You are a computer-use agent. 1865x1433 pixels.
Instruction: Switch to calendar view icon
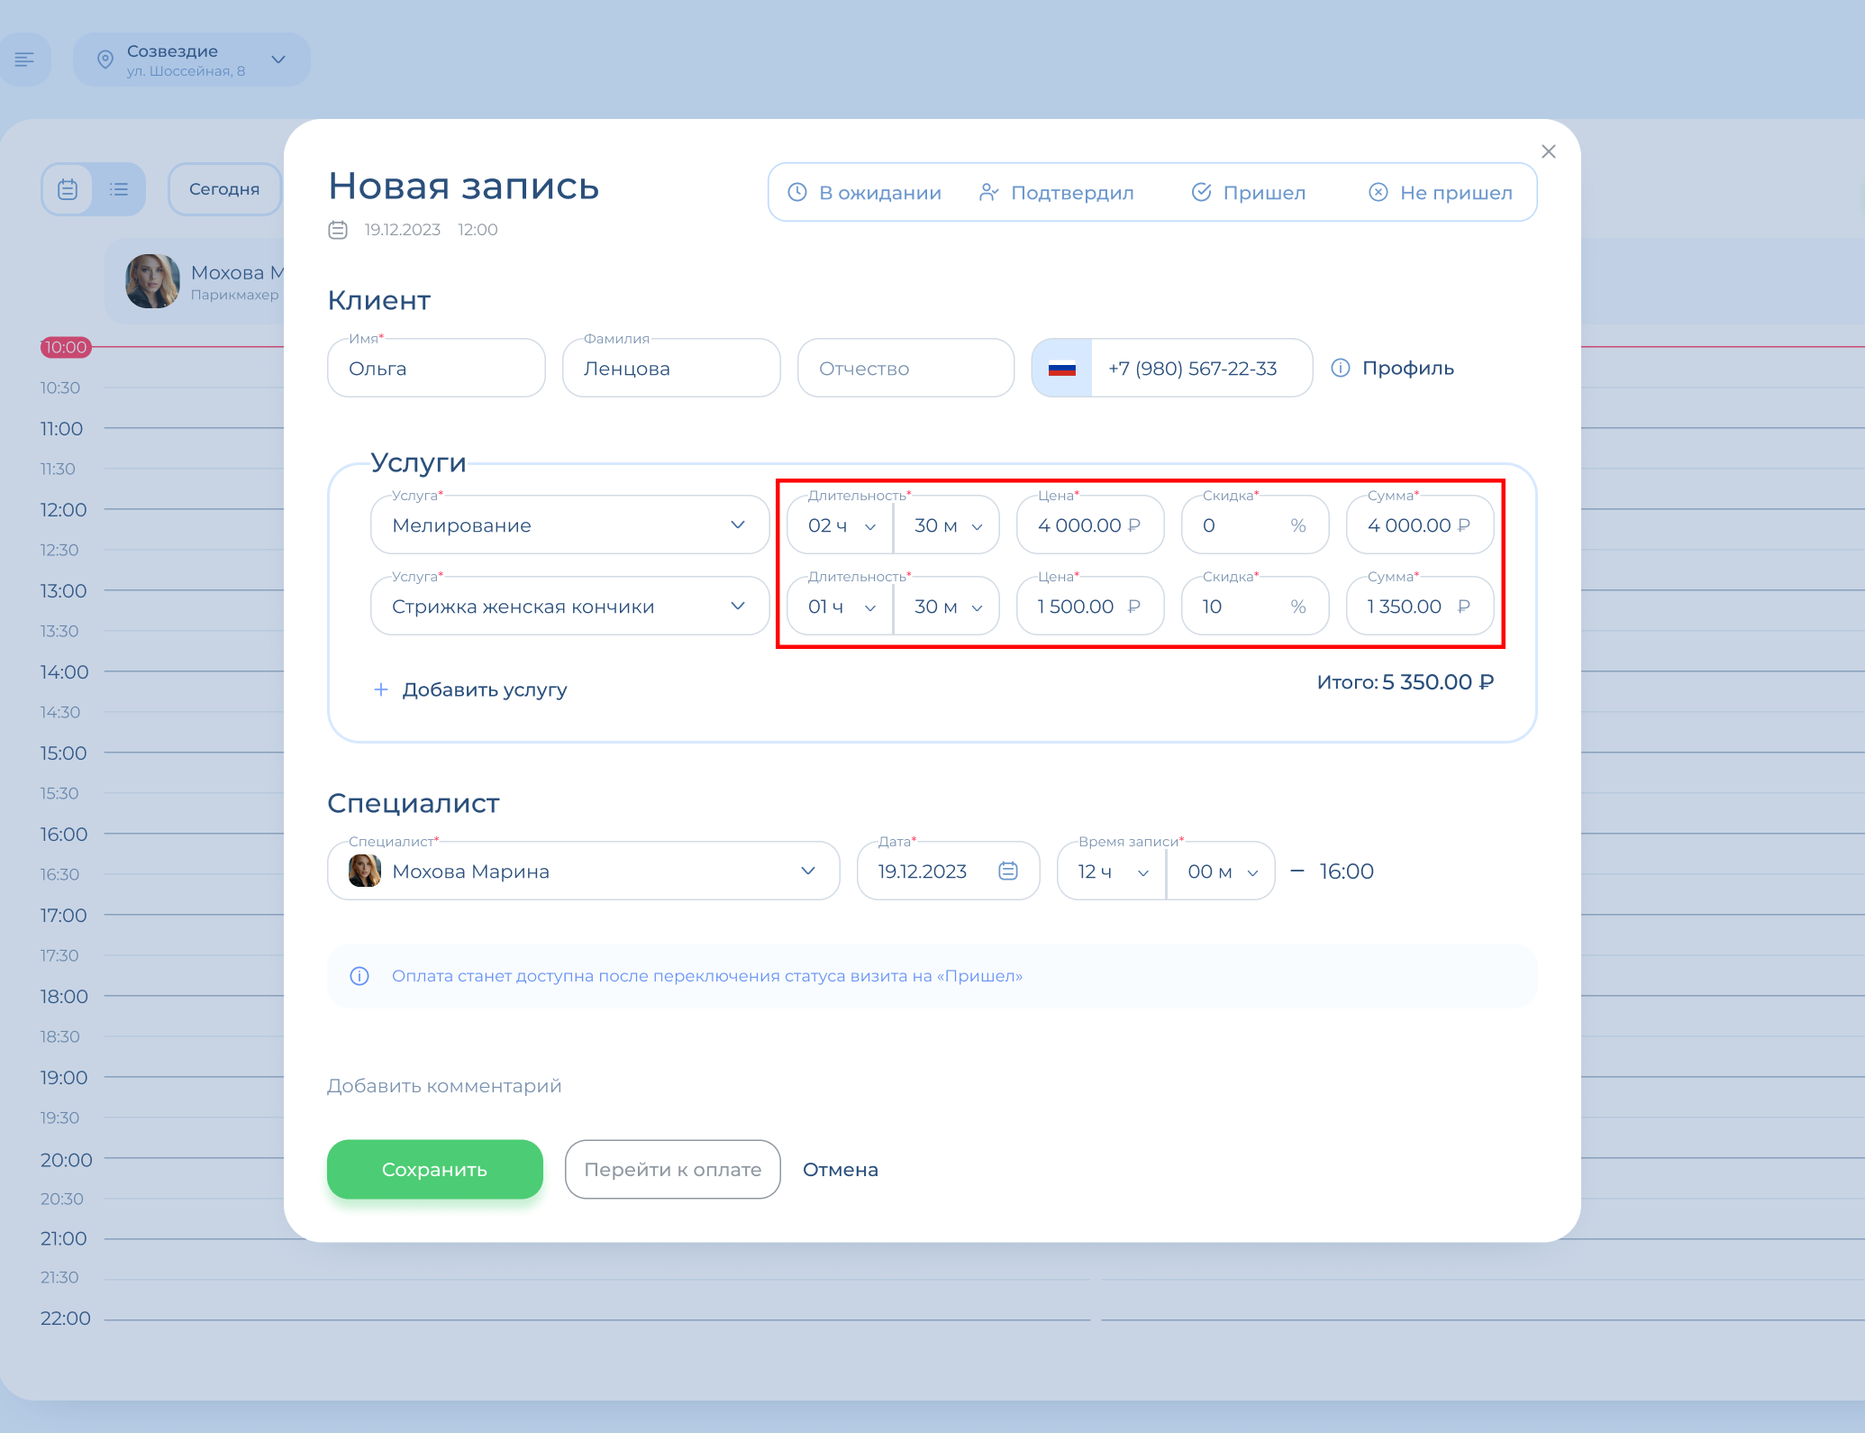[68, 189]
